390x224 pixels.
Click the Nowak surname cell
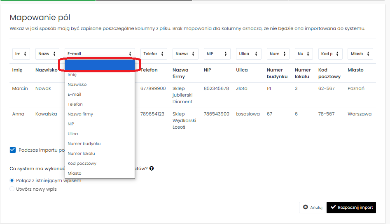[x=43, y=88]
